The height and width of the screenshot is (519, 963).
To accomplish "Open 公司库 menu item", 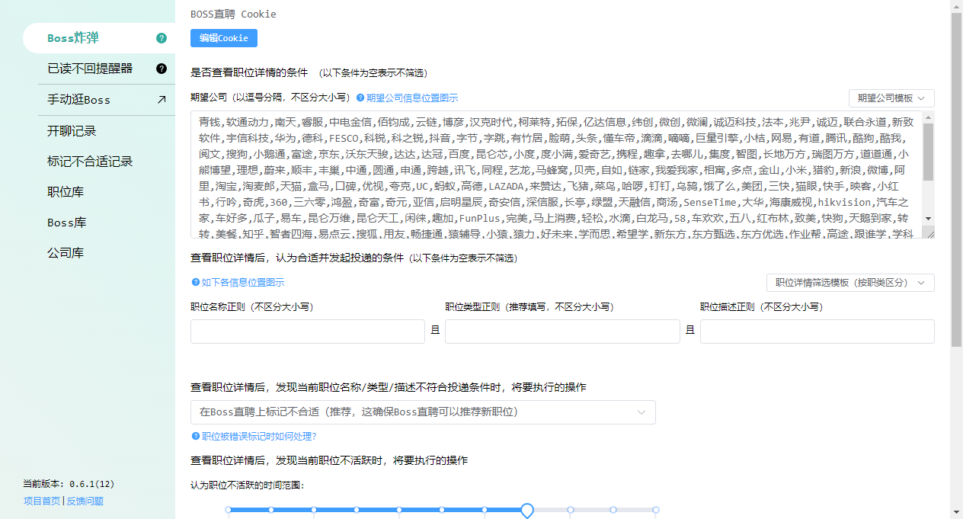I will tap(66, 253).
